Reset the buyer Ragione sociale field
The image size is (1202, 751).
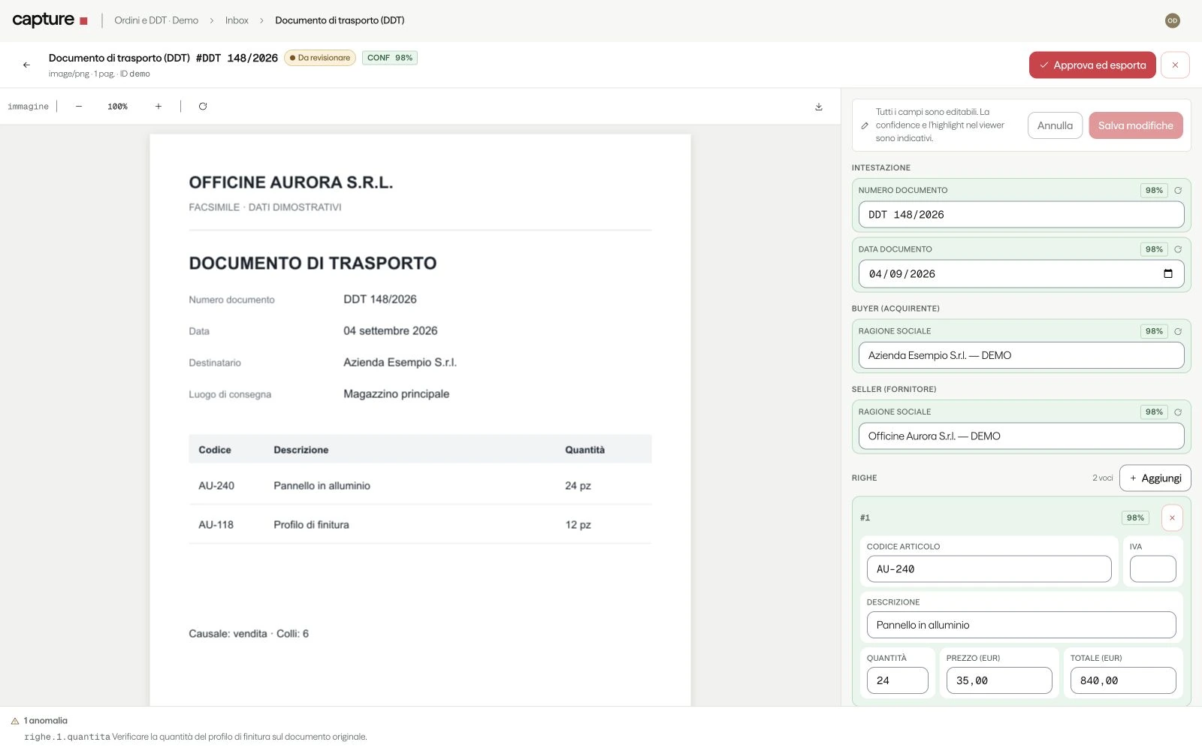1178,331
